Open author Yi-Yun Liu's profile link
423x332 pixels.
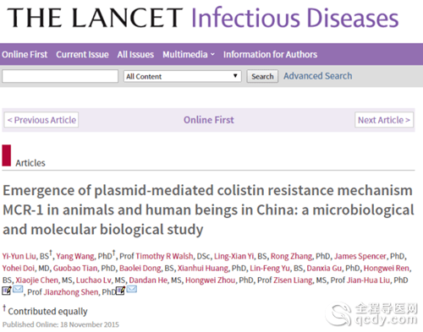[19, 256]
